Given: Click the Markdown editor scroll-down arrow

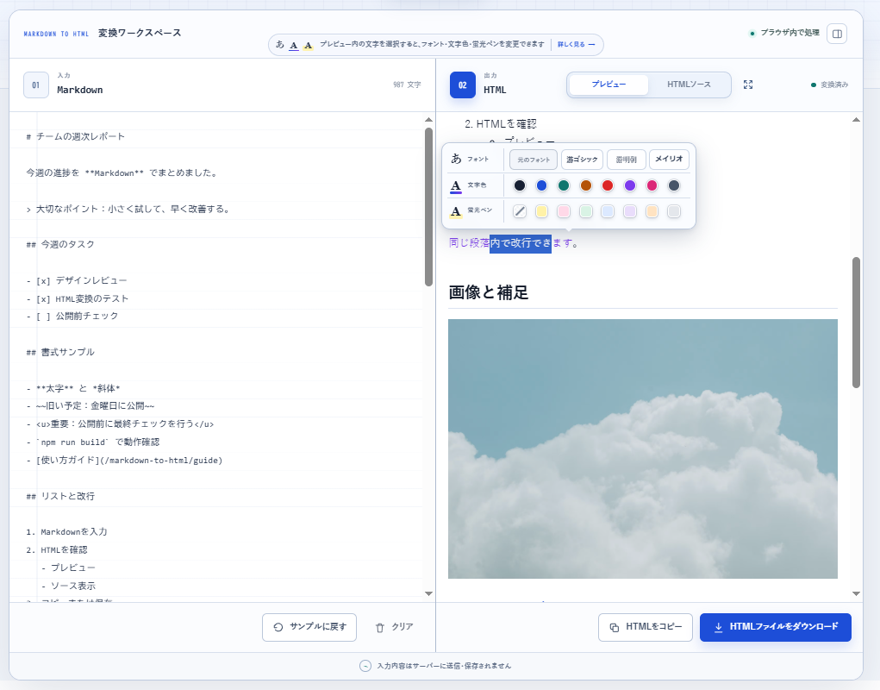Looking at the screenshot, I should pyautogui.click(x=428, y=594).
